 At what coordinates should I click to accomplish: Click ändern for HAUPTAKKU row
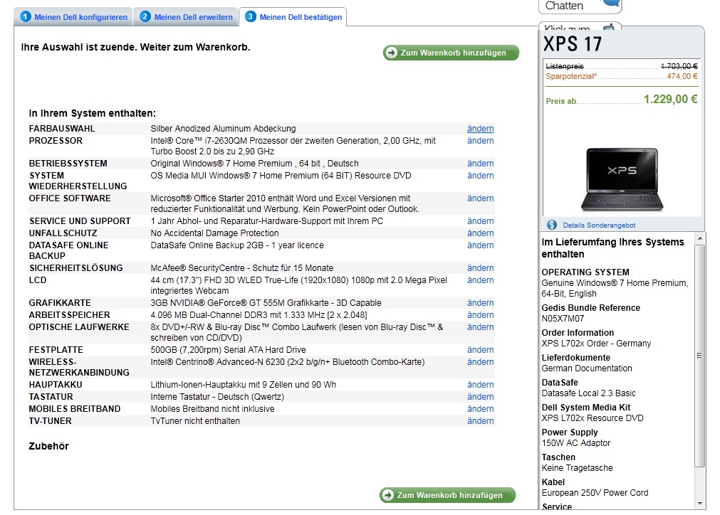click(x=480, y=385)
